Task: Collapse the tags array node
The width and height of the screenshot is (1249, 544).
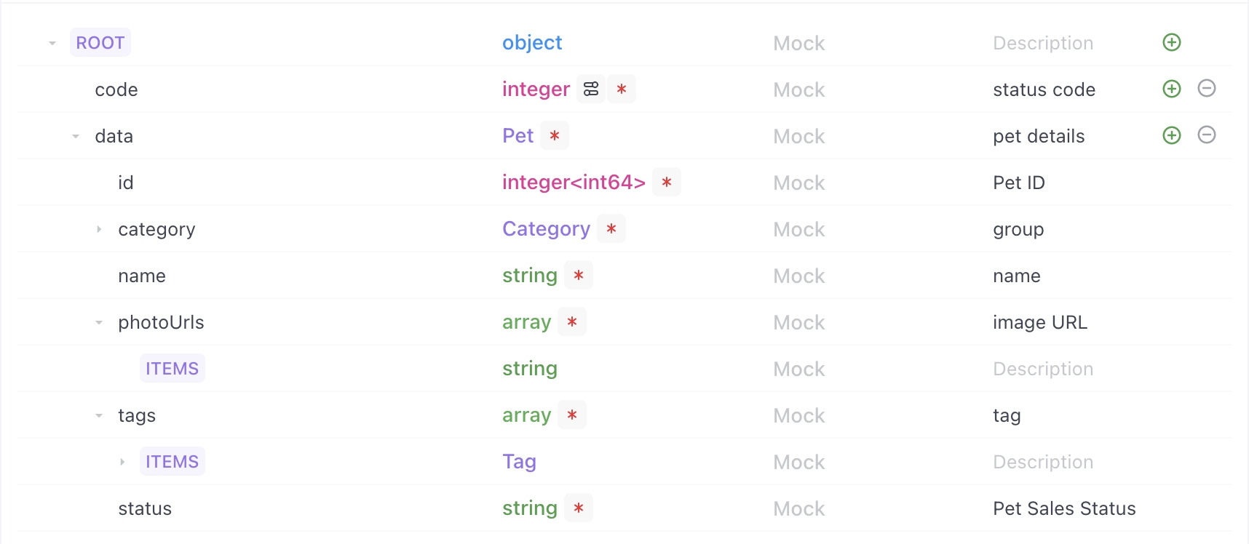Action: 98,415
